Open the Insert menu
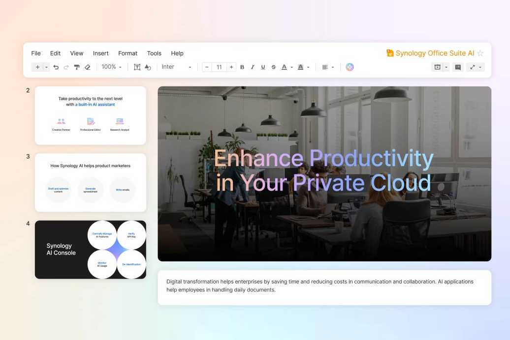Viewport: 510px width, 340px height. (100, 53)
